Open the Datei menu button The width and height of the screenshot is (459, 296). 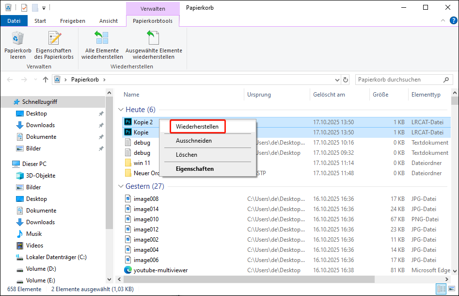click(14, 21)
